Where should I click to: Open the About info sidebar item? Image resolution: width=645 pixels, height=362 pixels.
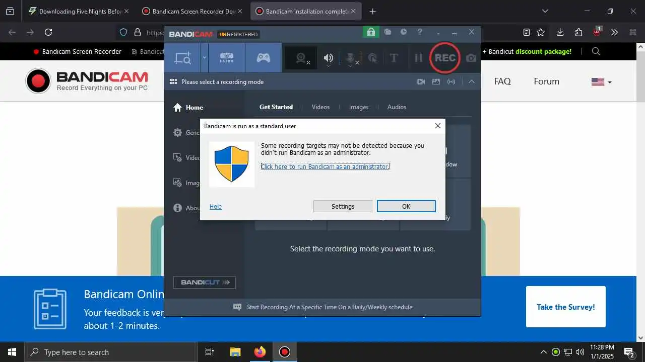(186, 208)
